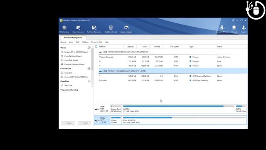The height and width of the screenshot is (150, 266).
Task: Sort by the File System column header
Action: point(175,46)
